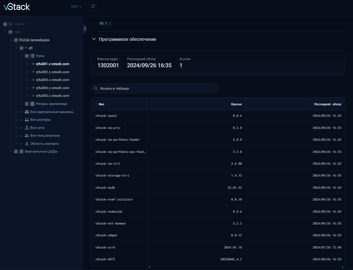Expand the Ресурсы хранилища node
This screenshot has width=353, height=270.
pos(27,104)
